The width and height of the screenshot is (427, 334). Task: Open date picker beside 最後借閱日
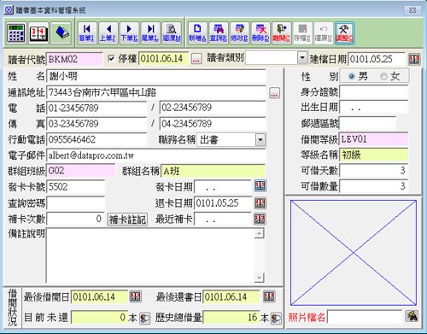pyautogui.click(x=136, y=296)
